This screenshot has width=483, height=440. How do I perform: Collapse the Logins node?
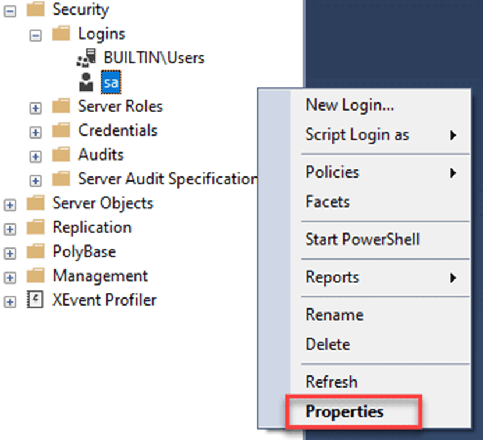[x=35, y=33]
